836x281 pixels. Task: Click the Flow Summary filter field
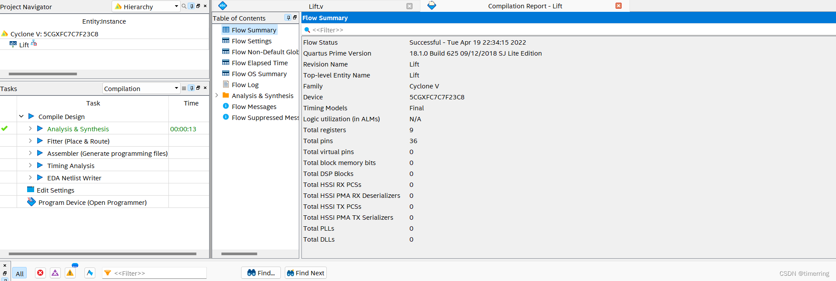569,30
